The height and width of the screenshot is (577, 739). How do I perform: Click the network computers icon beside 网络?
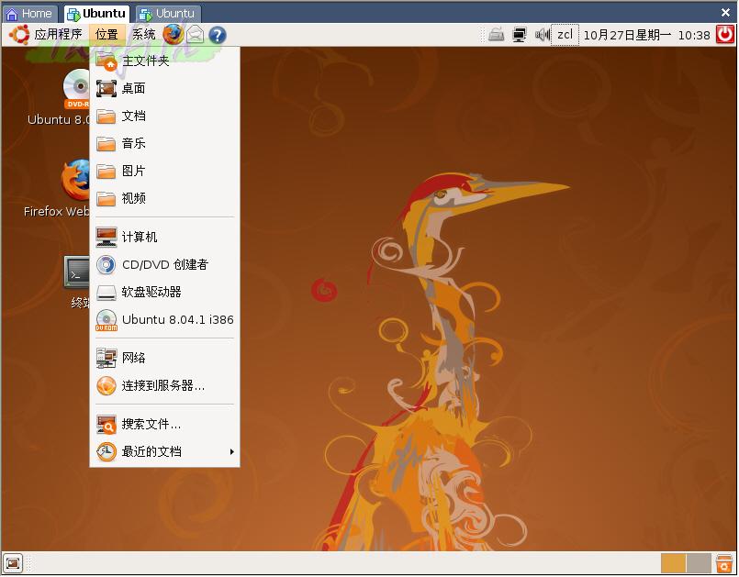point(106,358)
